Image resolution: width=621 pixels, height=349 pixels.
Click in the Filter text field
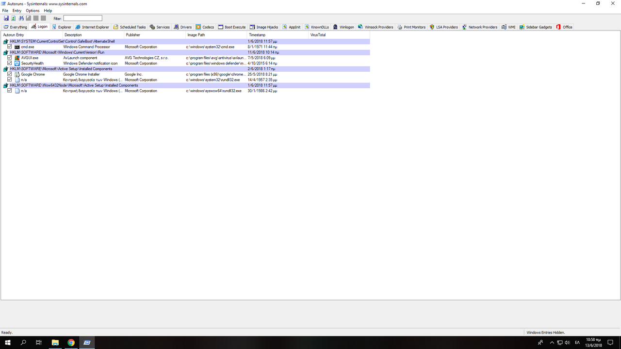[x=82, y=18]
